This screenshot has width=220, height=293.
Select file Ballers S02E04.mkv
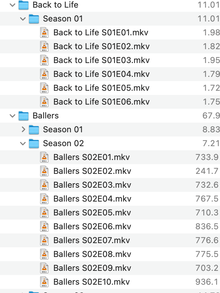coord(92,199)
